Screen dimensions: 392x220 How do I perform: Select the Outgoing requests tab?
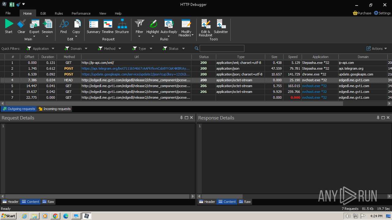click(19, 109)
